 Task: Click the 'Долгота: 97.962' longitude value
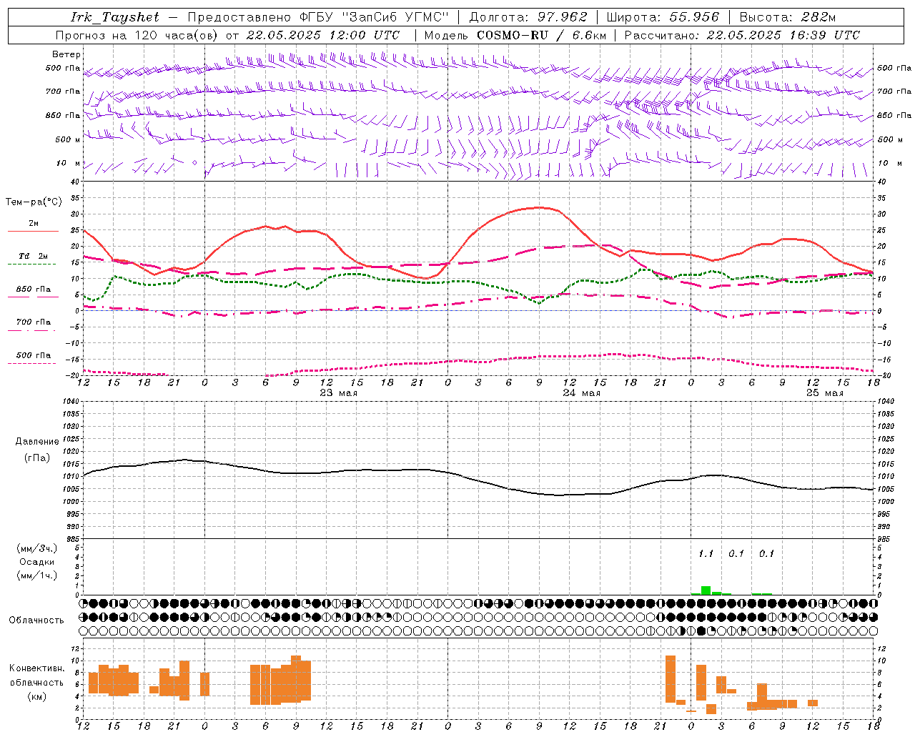point(528,17)
